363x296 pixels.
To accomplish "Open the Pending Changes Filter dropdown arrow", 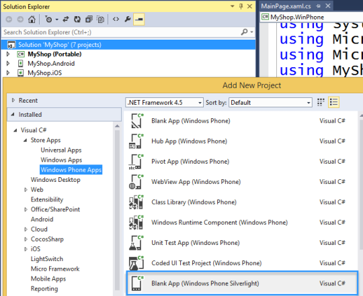I will click(x=56, y=19).
